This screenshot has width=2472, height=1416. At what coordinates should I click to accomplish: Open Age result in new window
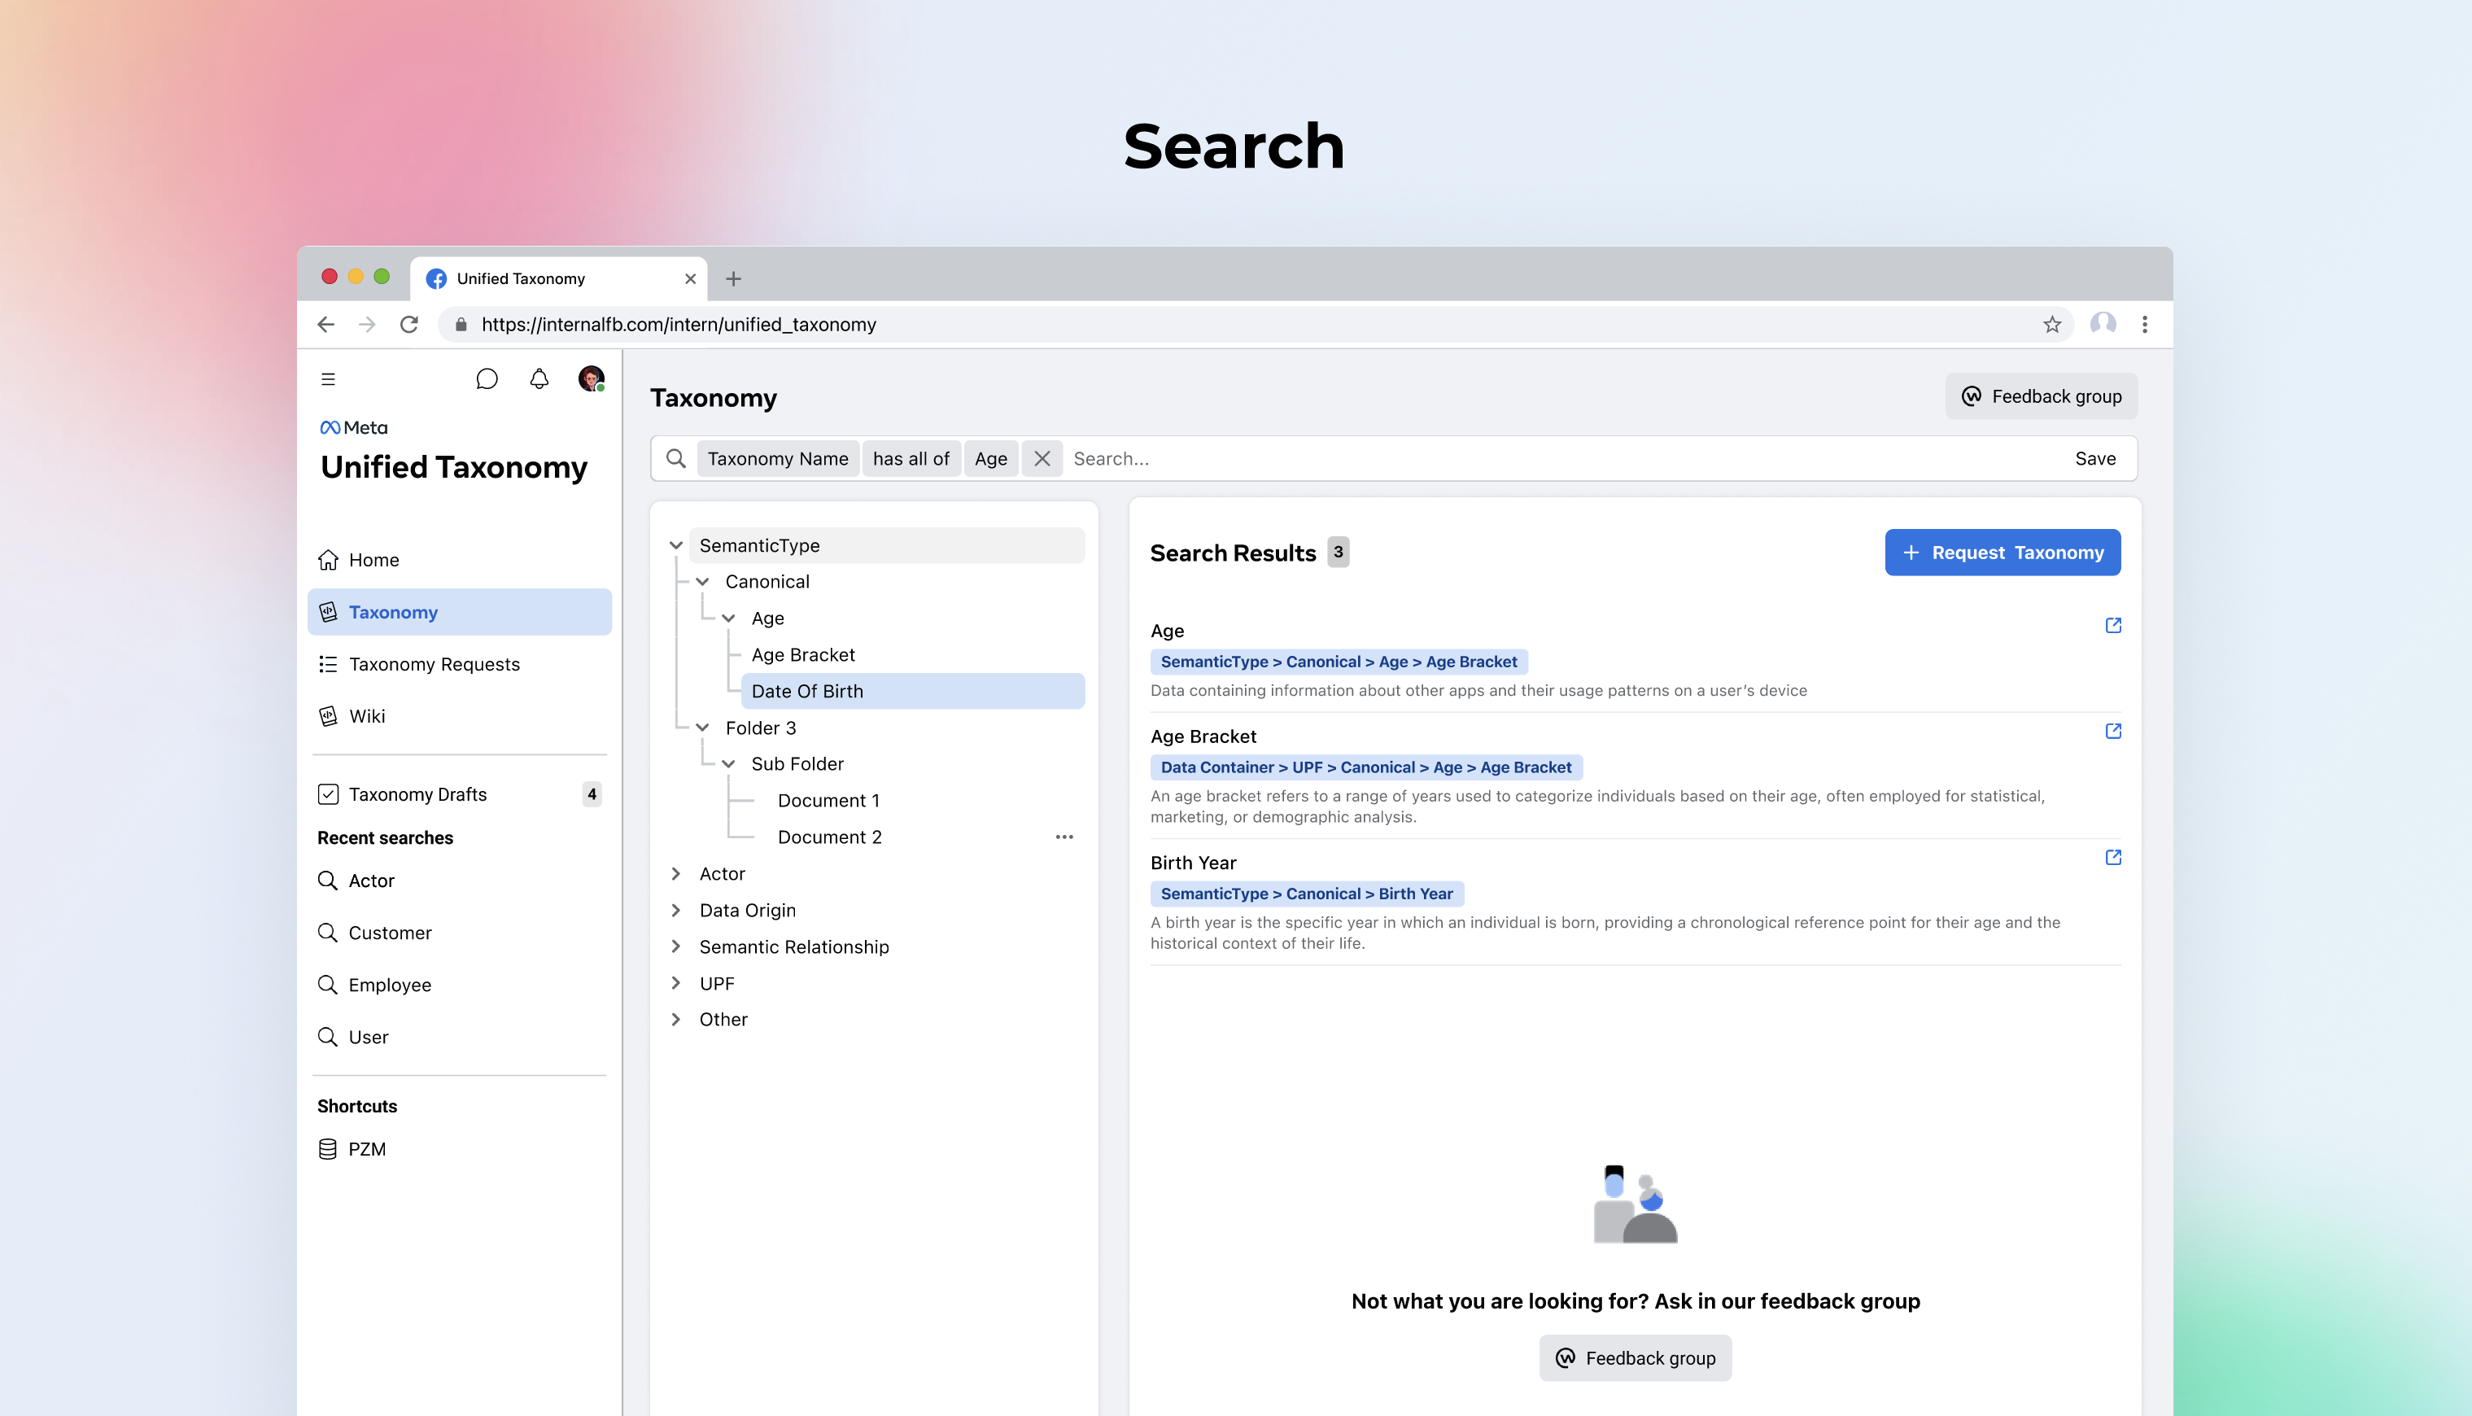2112,625
